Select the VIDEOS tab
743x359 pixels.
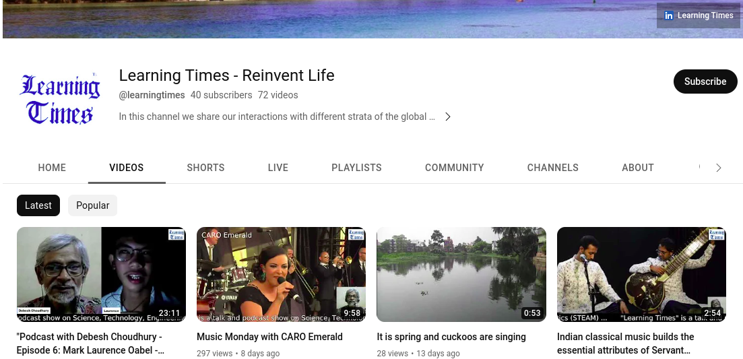(127, 168)
